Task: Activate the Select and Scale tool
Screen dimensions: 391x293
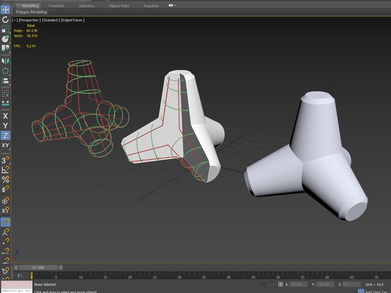Action: tap(5, 29)
